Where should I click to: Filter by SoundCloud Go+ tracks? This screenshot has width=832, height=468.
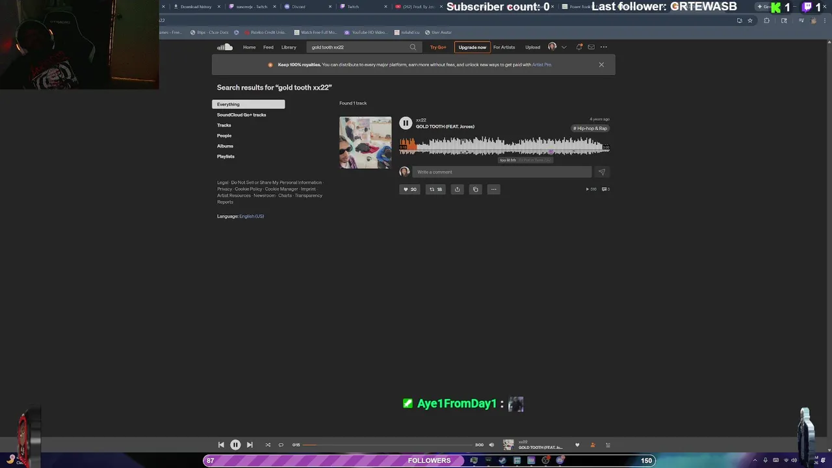pyautogui.click(x=241, y=114)
